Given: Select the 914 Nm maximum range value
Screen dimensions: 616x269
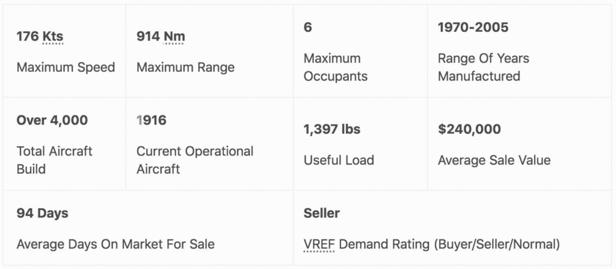Looking at the screenshot, I should click(x=161, y=37).
